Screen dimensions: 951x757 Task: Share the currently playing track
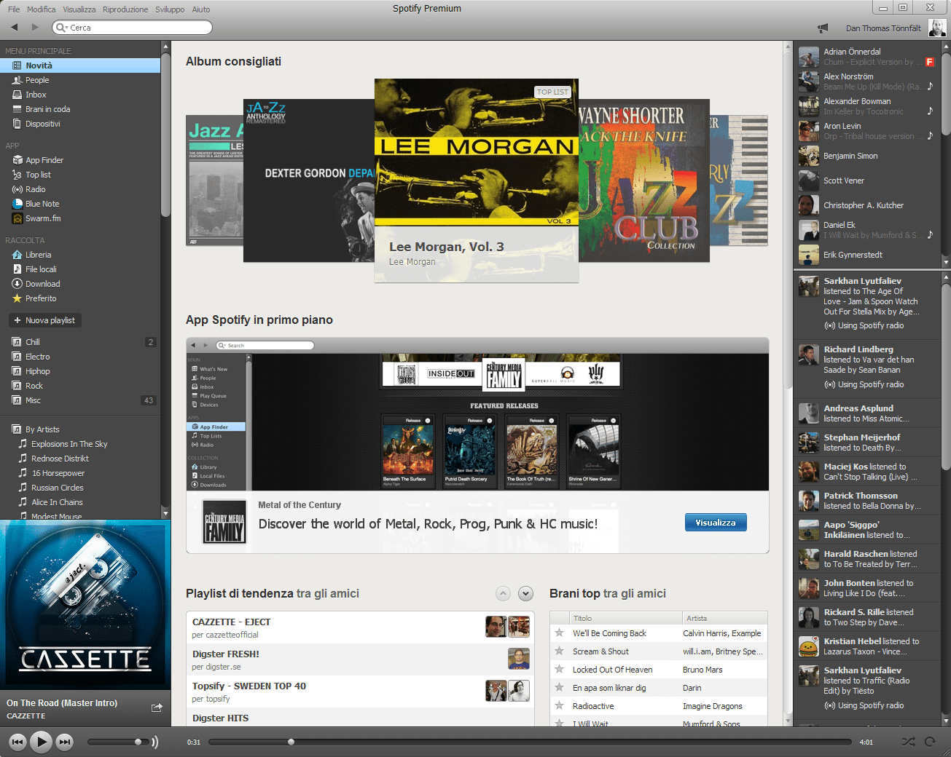point(157,708)
